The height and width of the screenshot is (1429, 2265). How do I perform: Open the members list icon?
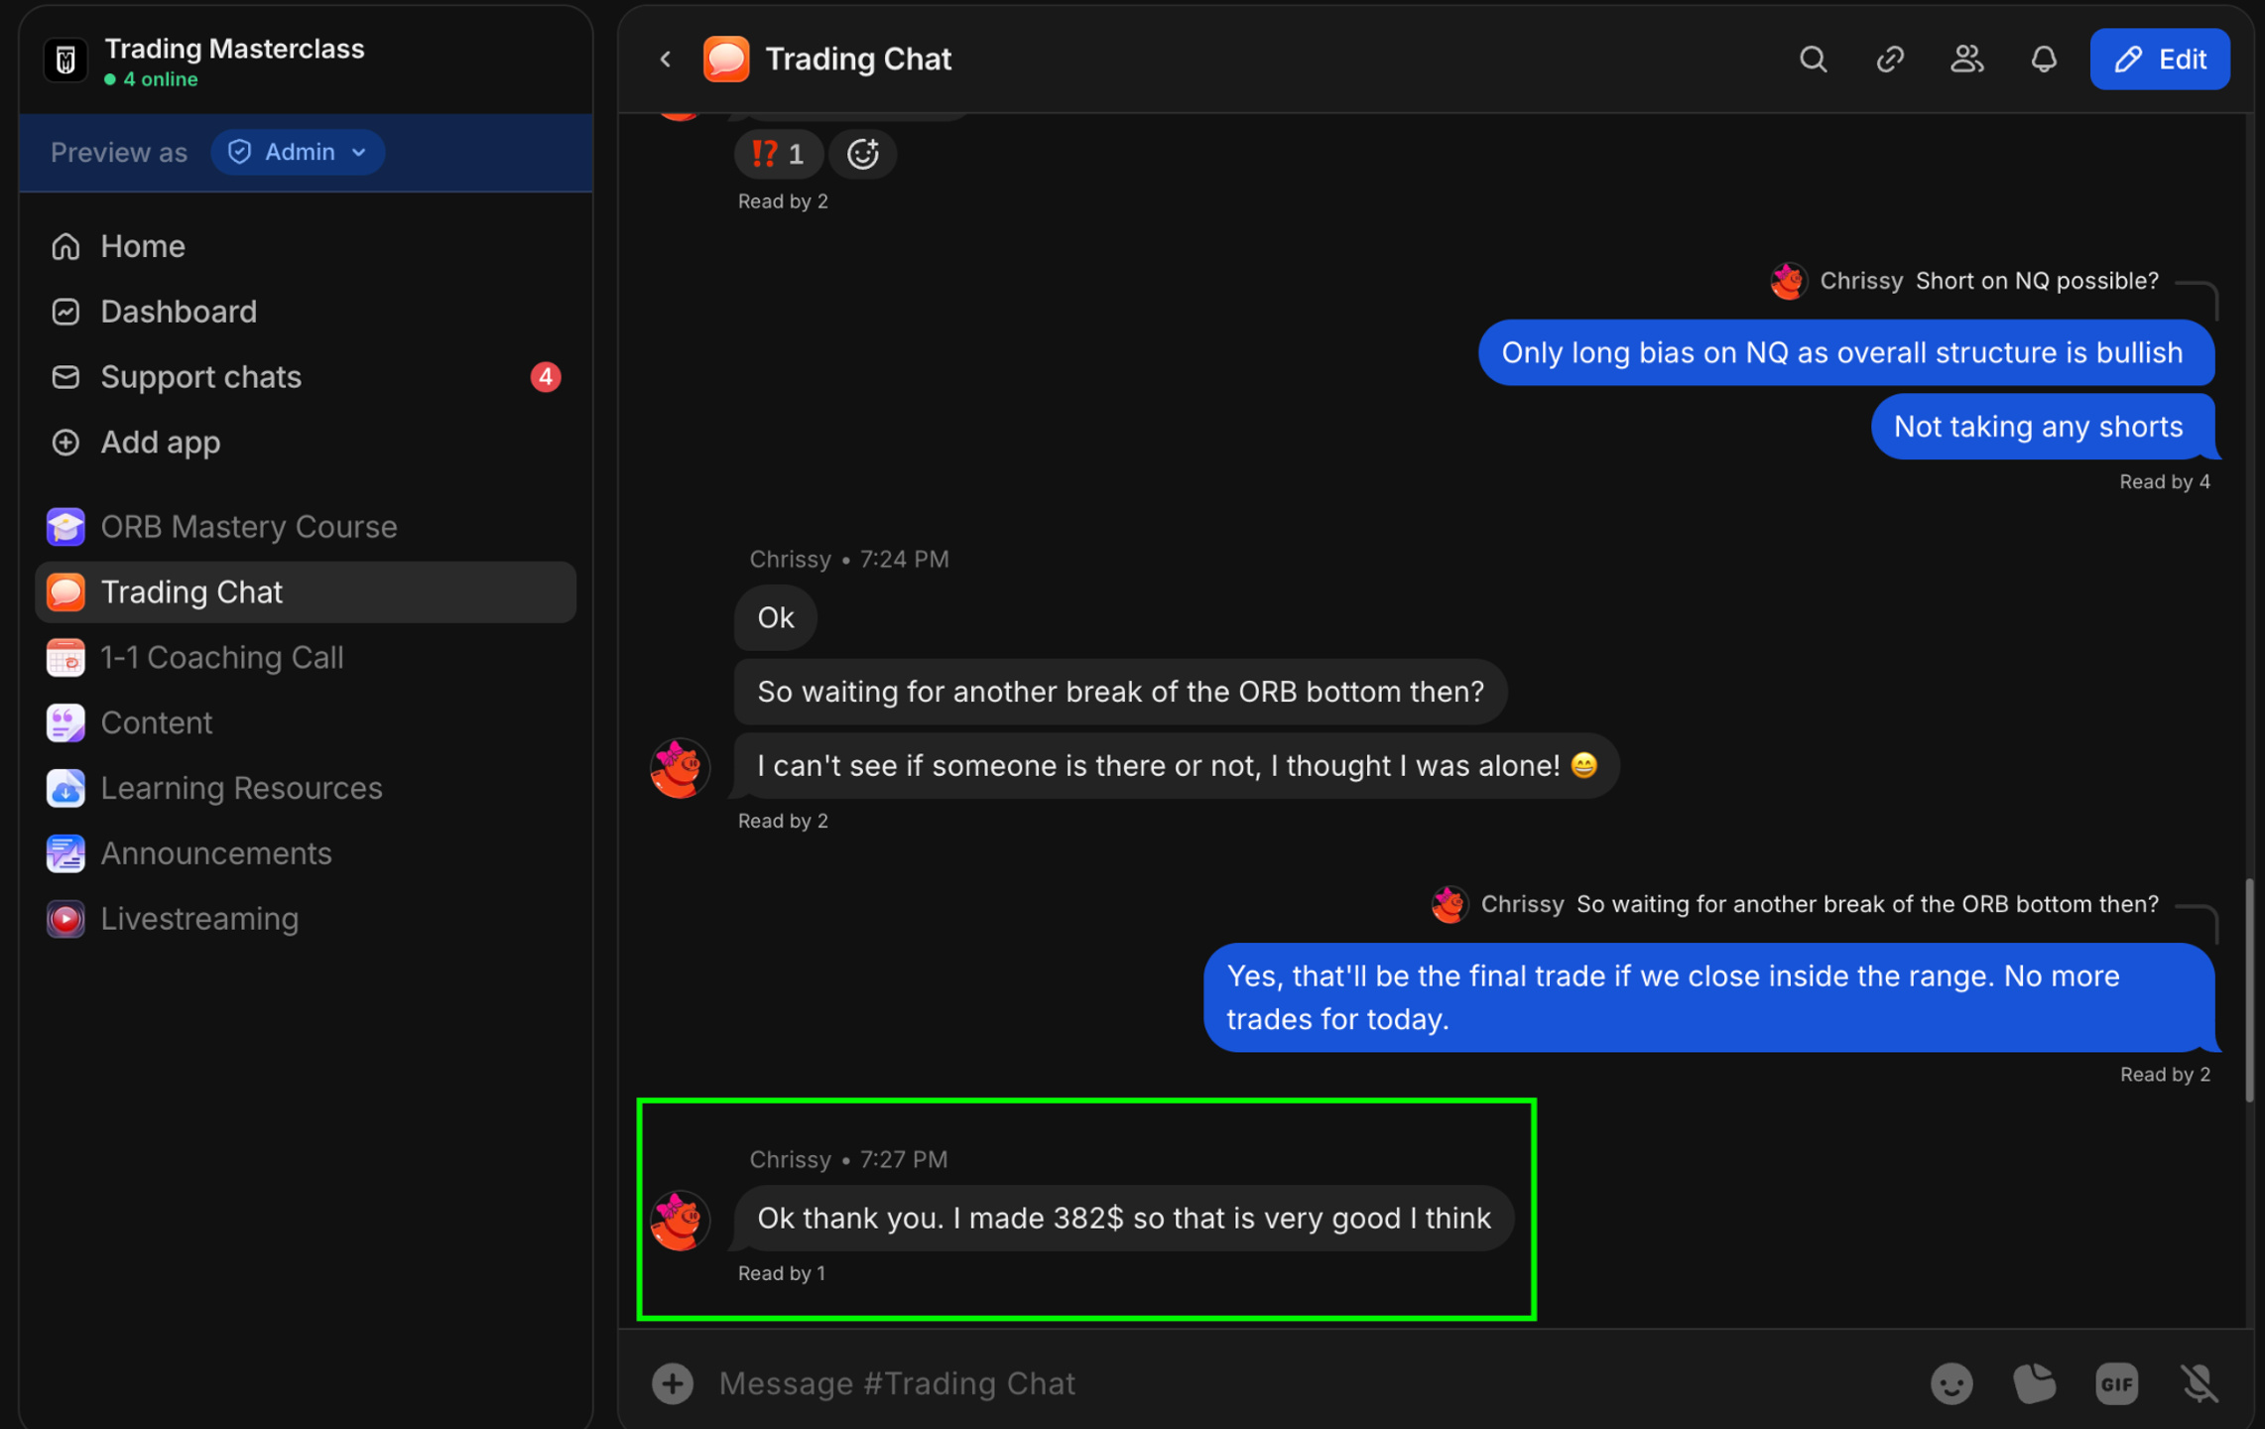pos(1966,60)
